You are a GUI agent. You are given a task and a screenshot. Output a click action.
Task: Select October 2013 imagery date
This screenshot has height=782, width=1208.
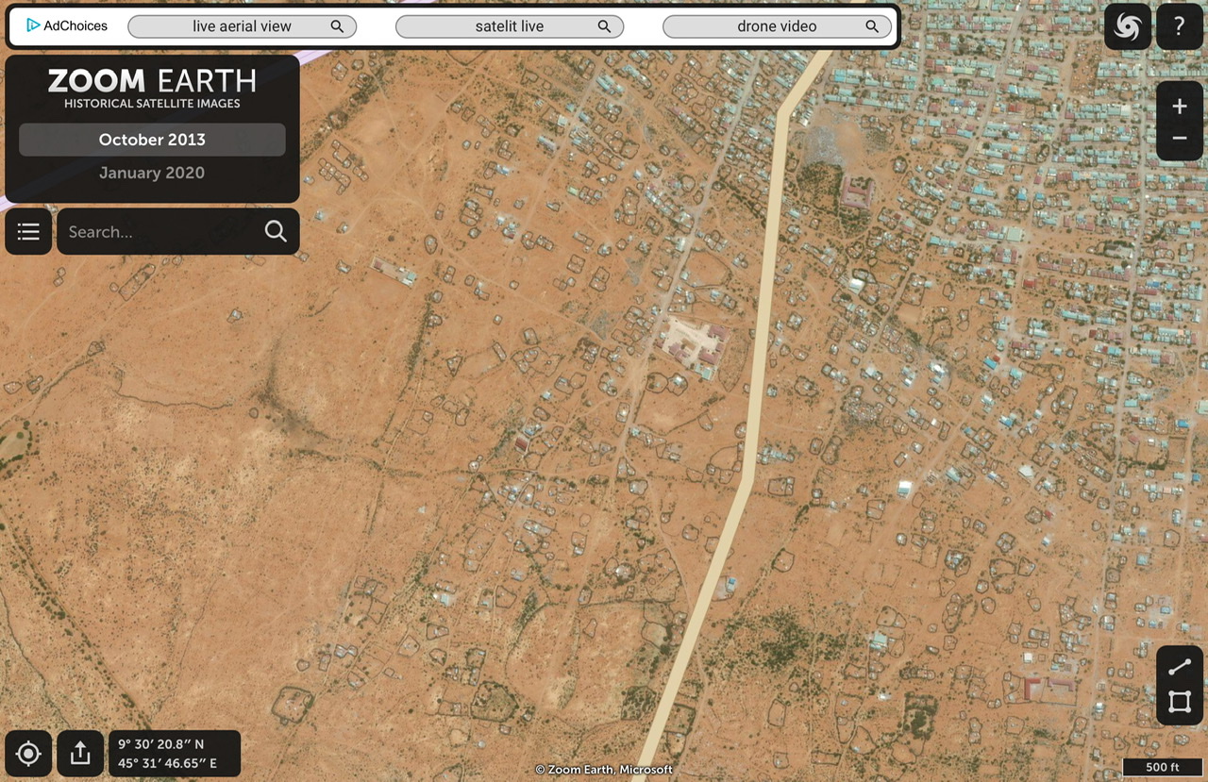tap(152, 140)
